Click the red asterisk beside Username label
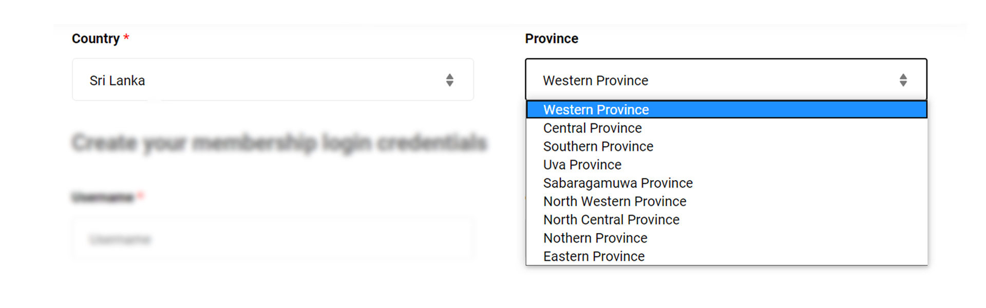This screenshot has width=986, height=308. (x=140, y=196)
